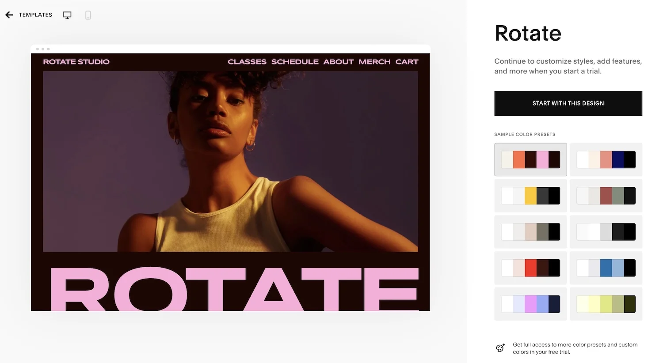Image resolution: width=663 pixels, height=363 pixels.
Task: Pick the red and dark brown preset
Action: [530, 268]
